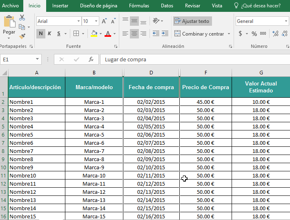The image size is (290, 220).
Task: Expand the Alineación dialog launcher
Action: [230, 47]
